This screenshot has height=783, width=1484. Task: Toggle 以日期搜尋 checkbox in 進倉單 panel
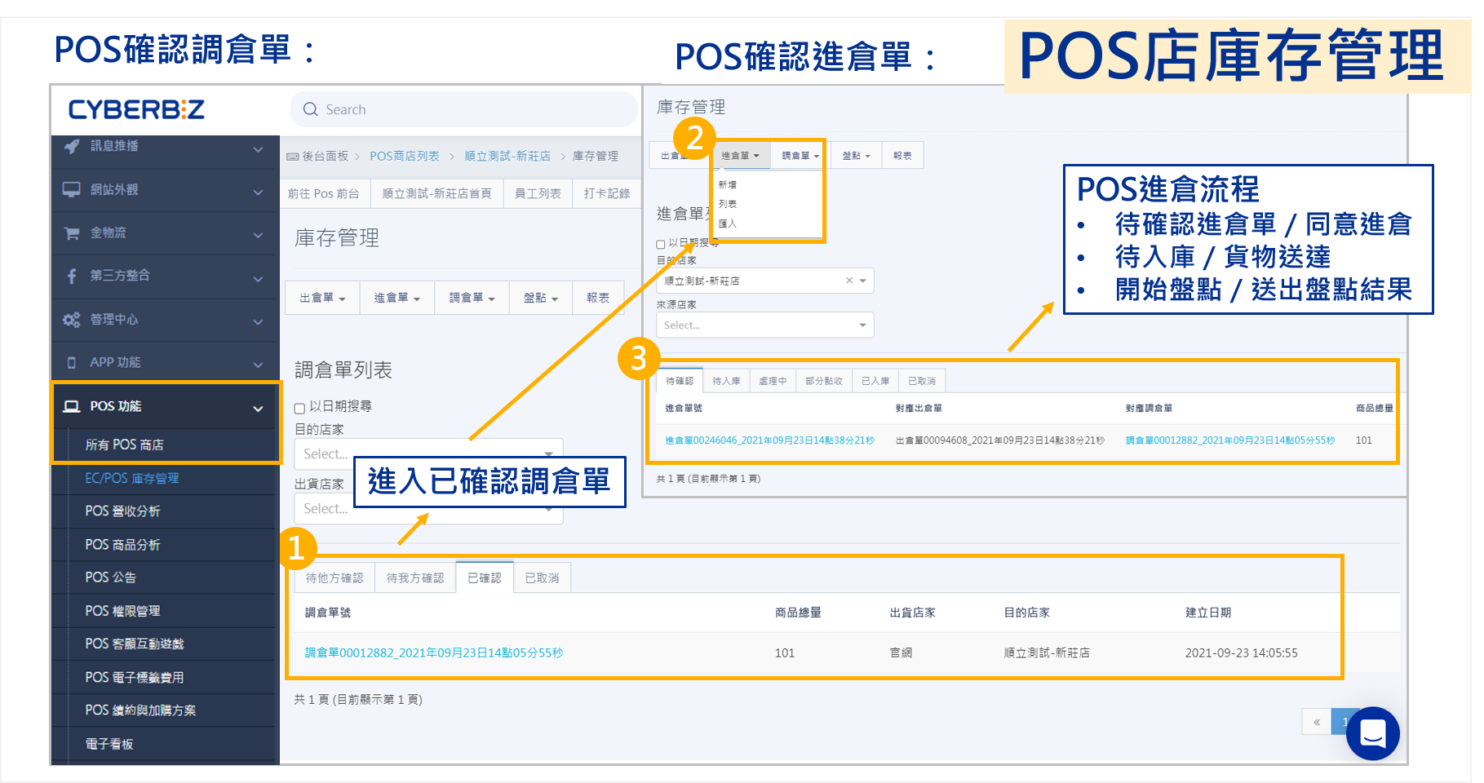coord(661,244)
